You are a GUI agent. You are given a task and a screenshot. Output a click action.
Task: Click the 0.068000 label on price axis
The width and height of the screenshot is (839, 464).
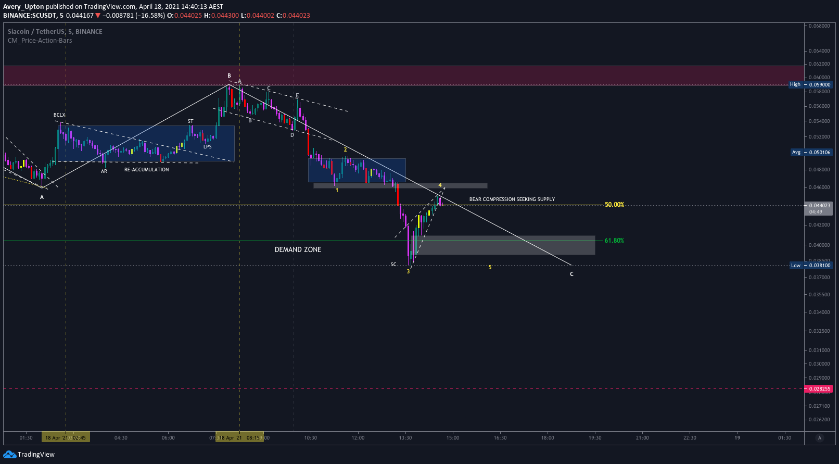coord(819,26)
